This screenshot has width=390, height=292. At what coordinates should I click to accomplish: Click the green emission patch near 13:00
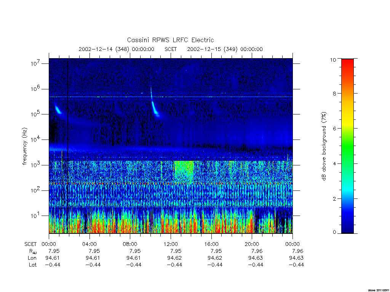[x=184, y=170]
